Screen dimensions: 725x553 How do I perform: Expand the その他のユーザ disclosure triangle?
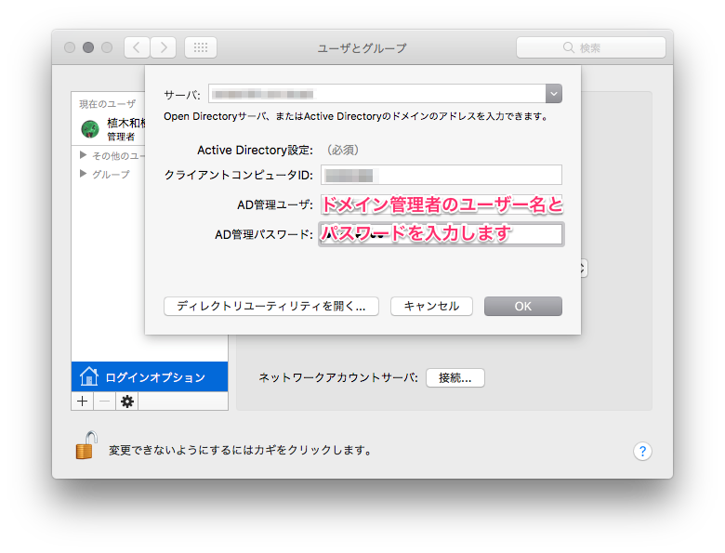coord(84,155)
